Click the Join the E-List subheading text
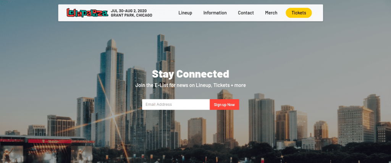 coord(191,85)
